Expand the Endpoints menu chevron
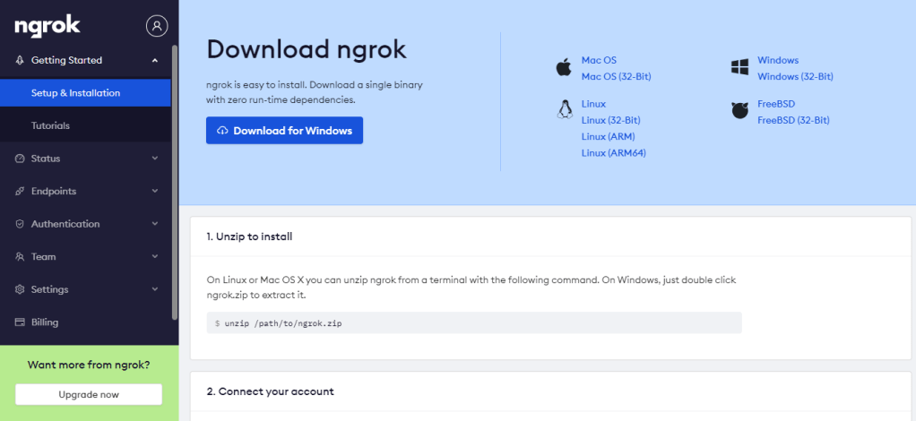The width and height of the screenshot is (916, 421). [x=155, y=191]
